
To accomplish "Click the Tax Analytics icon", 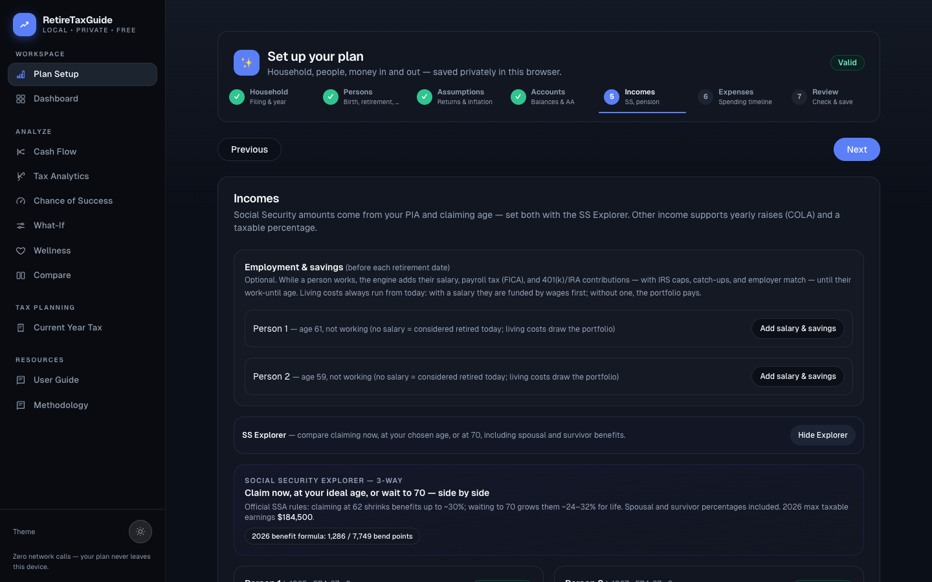I will (x=21, y=177).
